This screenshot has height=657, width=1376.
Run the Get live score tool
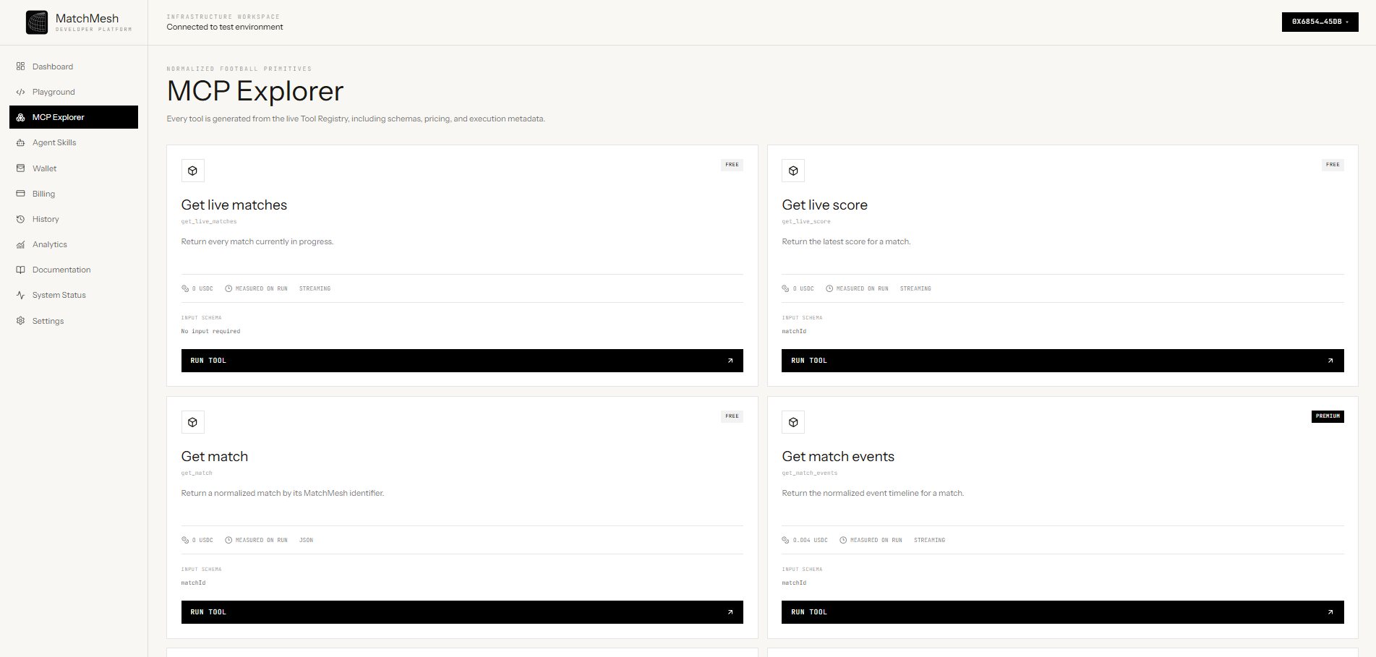click(x=1062, y=361)
